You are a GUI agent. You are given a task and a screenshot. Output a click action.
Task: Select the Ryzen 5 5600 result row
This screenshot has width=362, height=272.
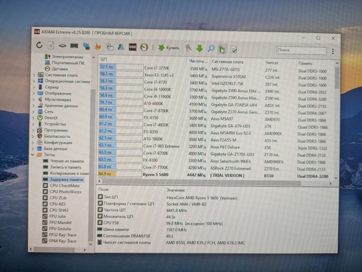click(214, 175)
